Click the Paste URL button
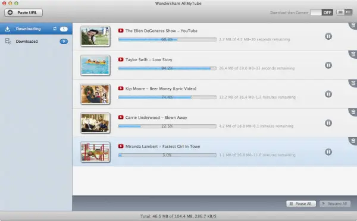Viewport: 357px width, 221px height. pyautogui.click(x=23, y=12)
